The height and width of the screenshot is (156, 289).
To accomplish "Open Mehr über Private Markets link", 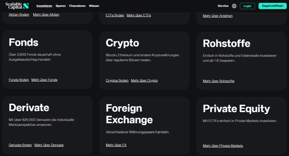I will click(x=223, y=146).
